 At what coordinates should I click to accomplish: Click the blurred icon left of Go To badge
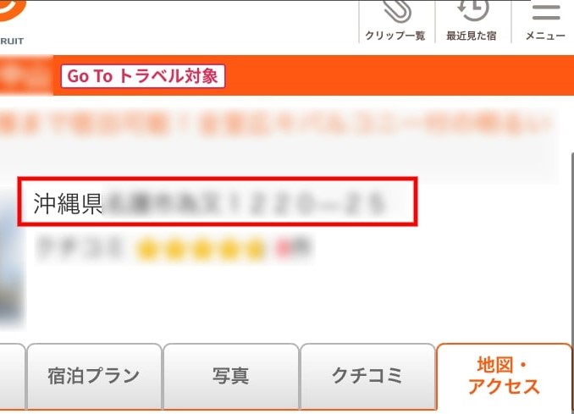pos(25,75)
